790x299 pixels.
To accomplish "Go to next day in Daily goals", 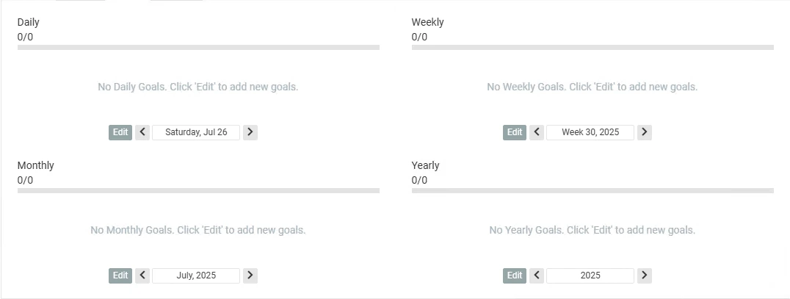I will point(250,132).
